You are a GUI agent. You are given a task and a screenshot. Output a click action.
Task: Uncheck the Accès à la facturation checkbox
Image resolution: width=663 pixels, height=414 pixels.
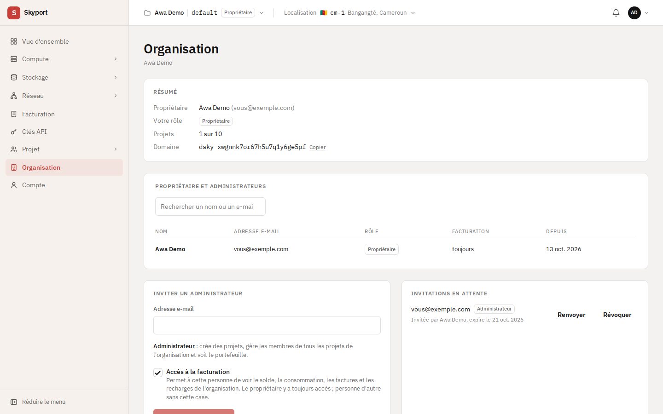pyautogui.click(x=158, y=373)
